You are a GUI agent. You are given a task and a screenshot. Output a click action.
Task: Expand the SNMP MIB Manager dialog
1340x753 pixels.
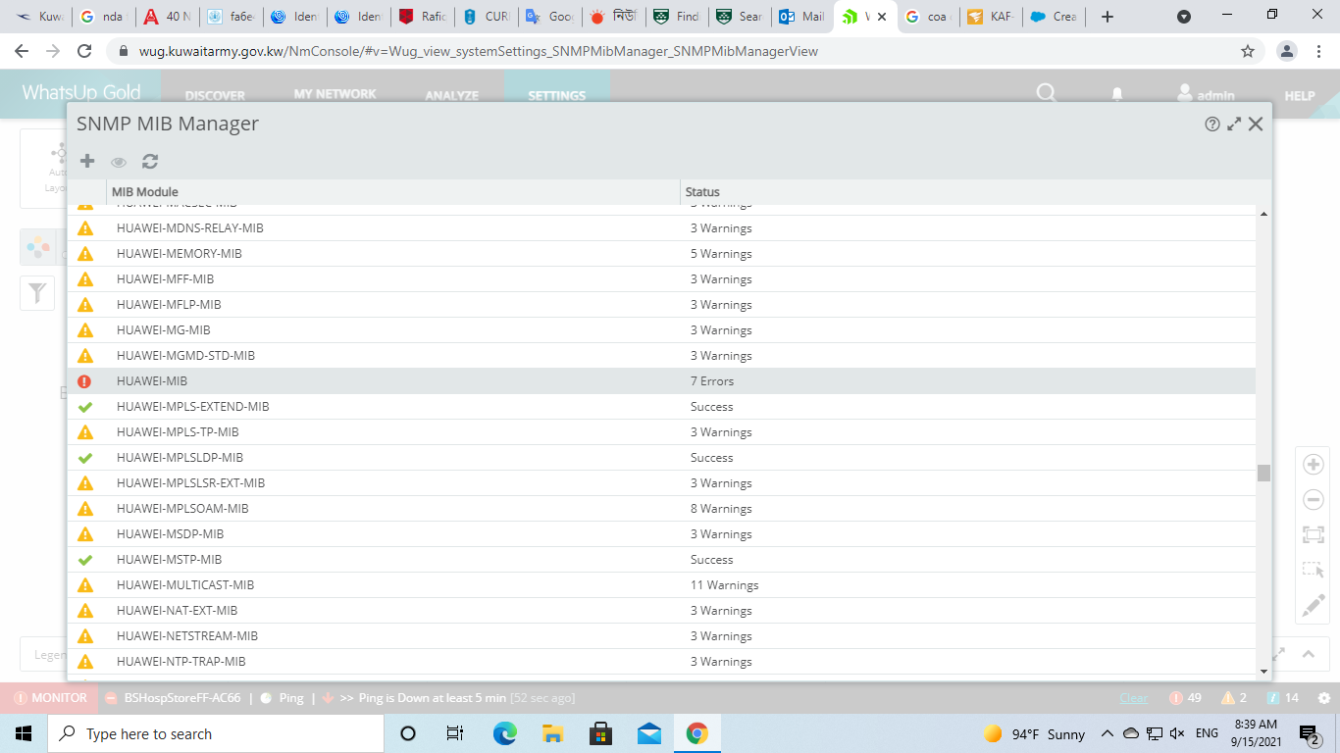pyautogui.click(x=1234, y=125)
